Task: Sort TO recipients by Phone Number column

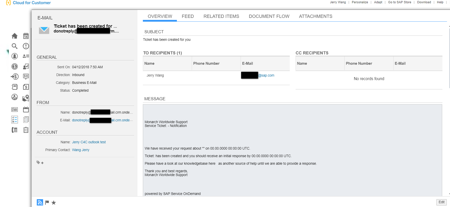Action: click(x=216, y=63)
